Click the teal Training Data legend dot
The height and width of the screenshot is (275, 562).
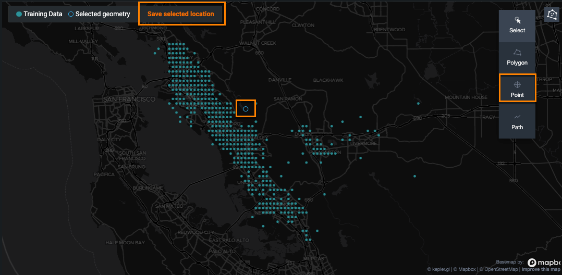click(19, 14)
